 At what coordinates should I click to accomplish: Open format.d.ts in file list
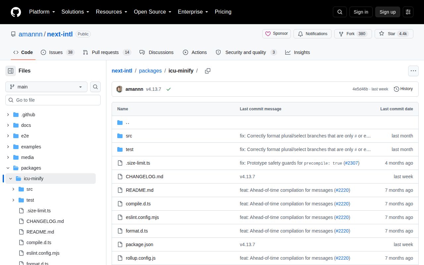pos(137,231)
